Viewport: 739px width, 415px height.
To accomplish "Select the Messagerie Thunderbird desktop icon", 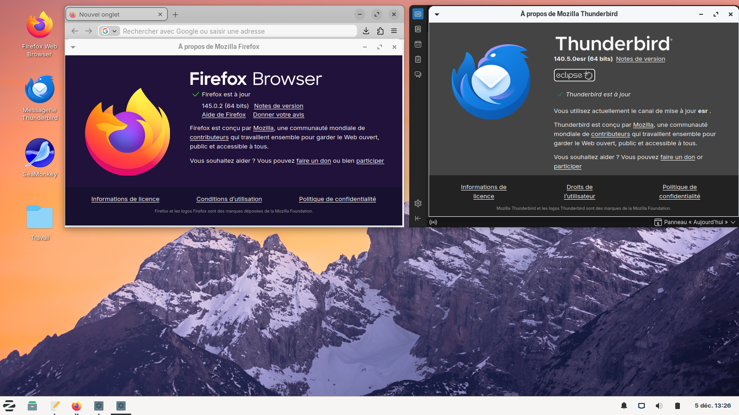I will click(40, 98).
